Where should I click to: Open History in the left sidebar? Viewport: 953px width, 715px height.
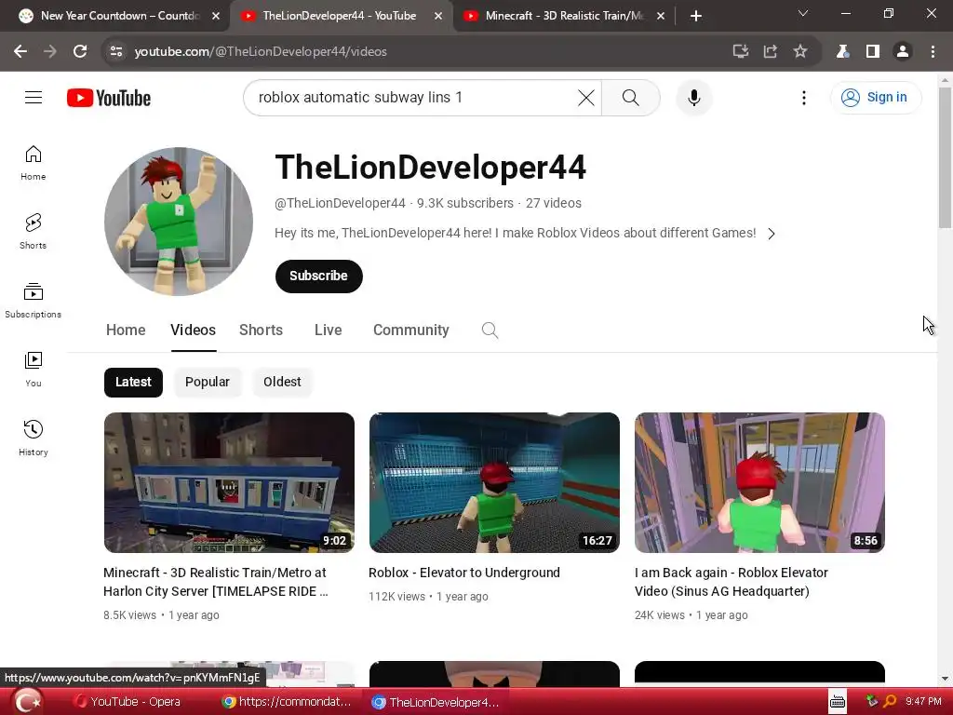click(x=33, y=438)
